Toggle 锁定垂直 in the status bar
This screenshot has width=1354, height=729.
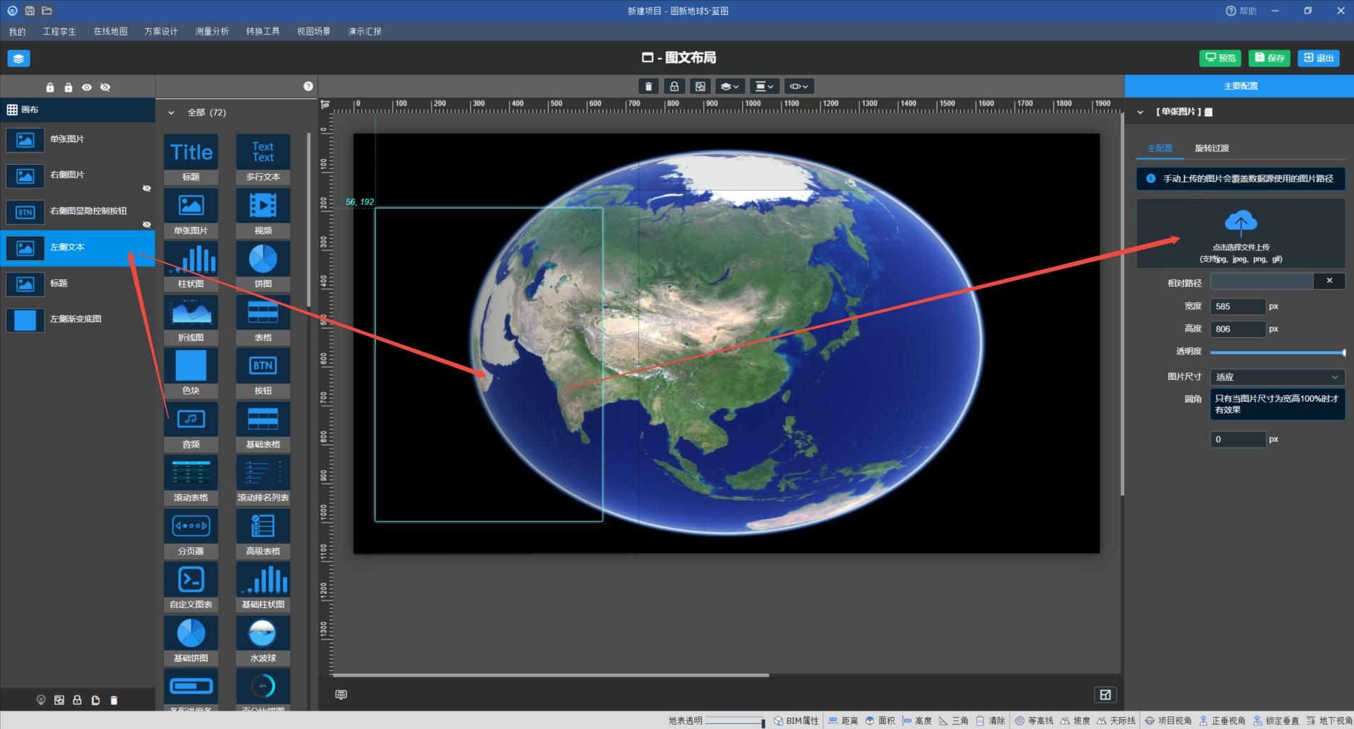[x=1276, y=721]
